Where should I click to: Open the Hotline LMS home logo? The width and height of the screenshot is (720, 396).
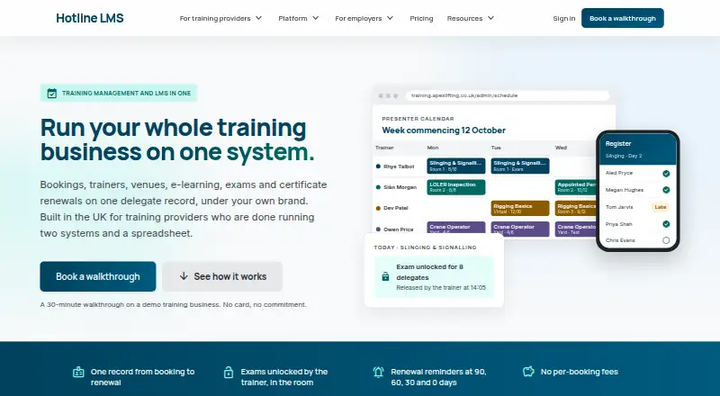click(89, 18)
